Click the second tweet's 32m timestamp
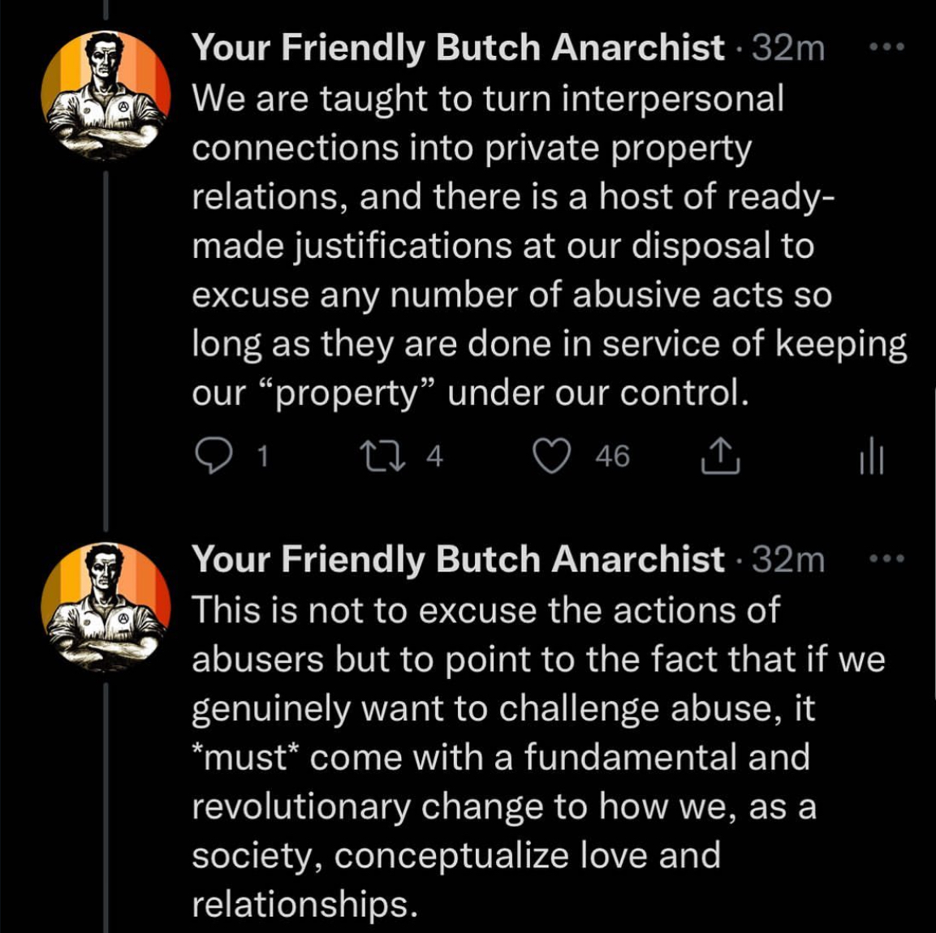 (x=787, y=559)
